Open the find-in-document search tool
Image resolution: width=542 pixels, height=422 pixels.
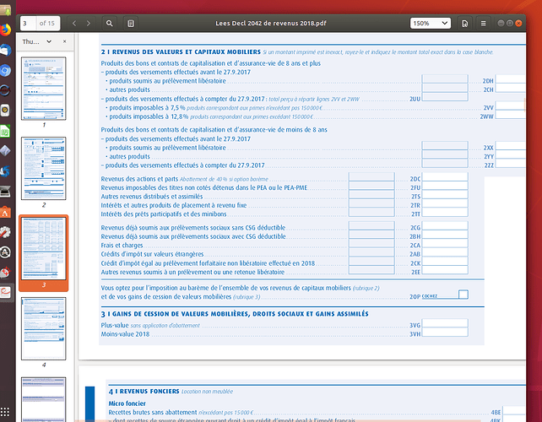pos(109,23)
